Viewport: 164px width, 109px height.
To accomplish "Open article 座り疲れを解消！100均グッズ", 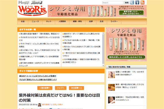I will 39,64.
